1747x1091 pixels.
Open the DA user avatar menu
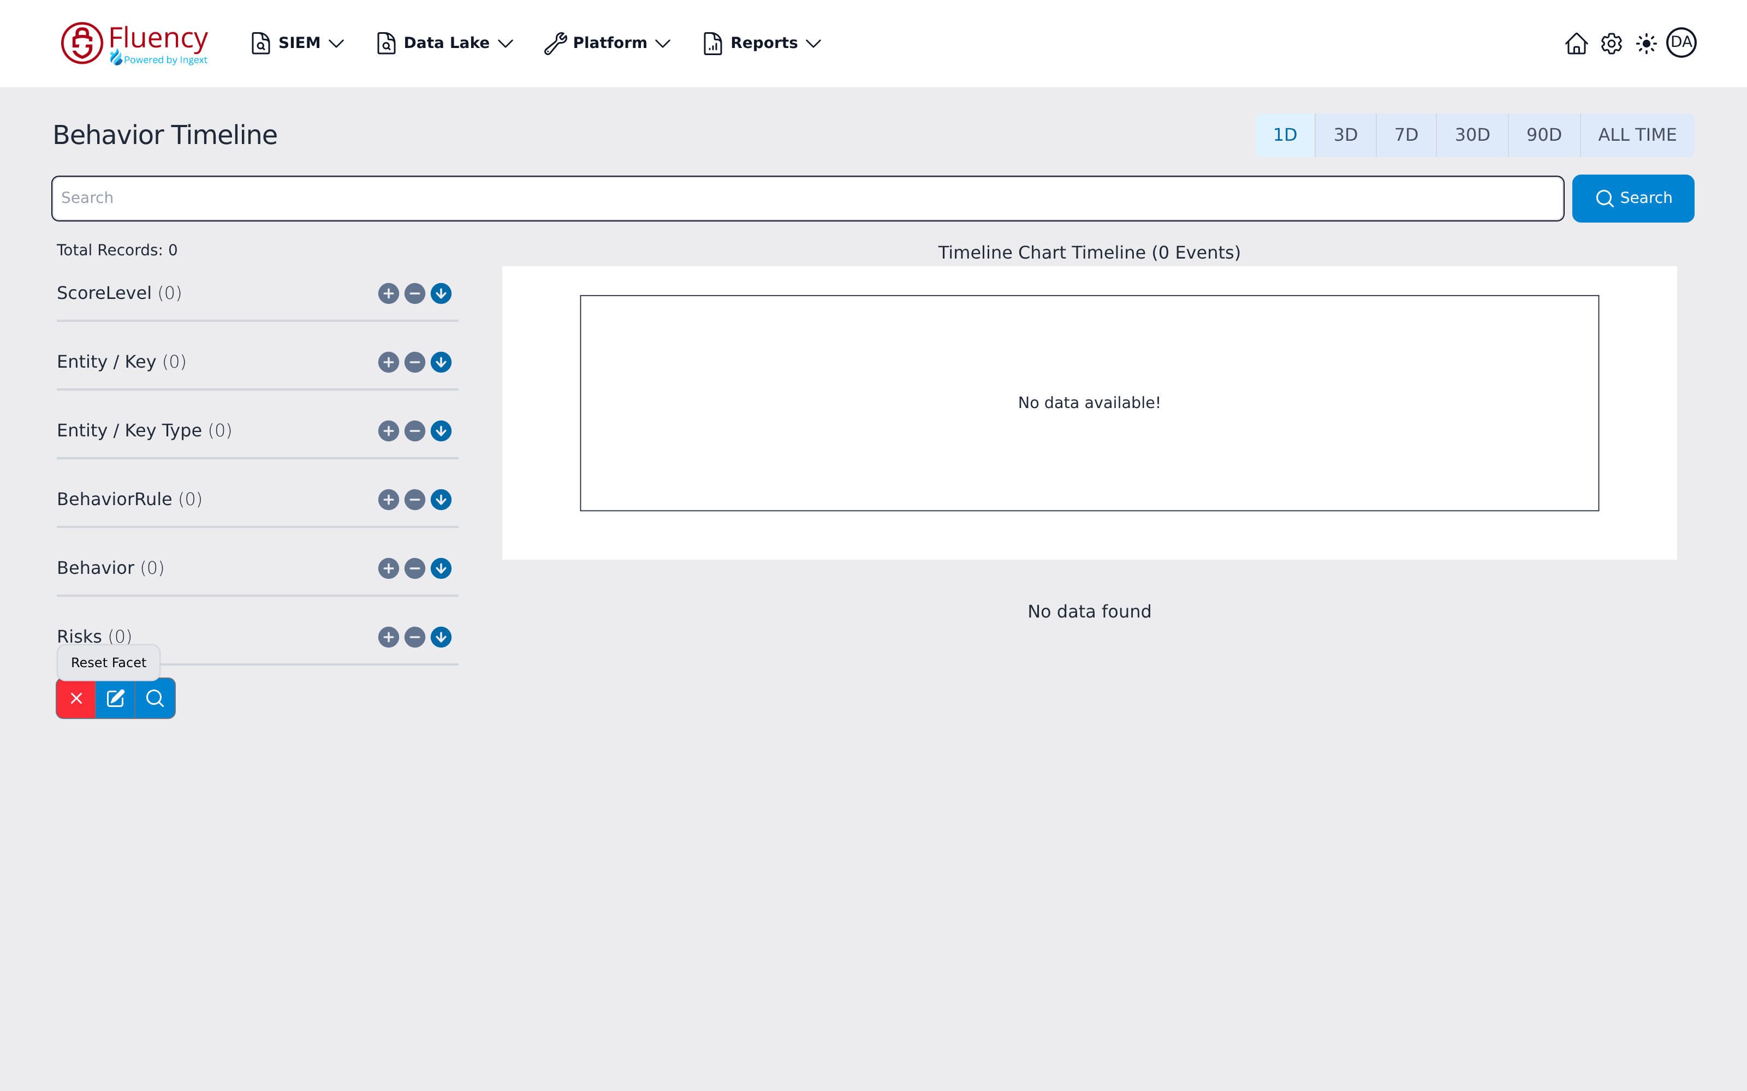click(x=1681, y=43)
